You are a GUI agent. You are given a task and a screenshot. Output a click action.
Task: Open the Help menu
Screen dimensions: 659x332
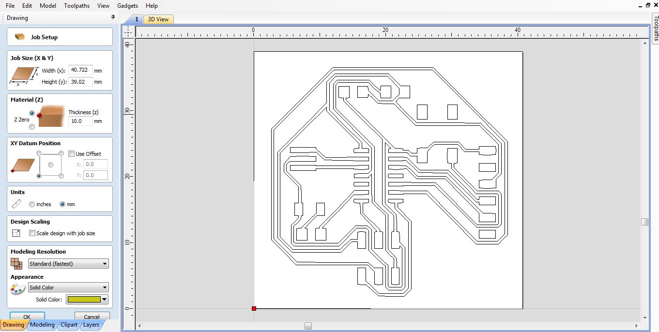(152, 5)
